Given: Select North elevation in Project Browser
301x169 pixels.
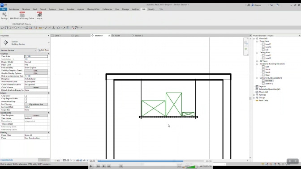Looking at the screenshot, I should tap(268, 70).
